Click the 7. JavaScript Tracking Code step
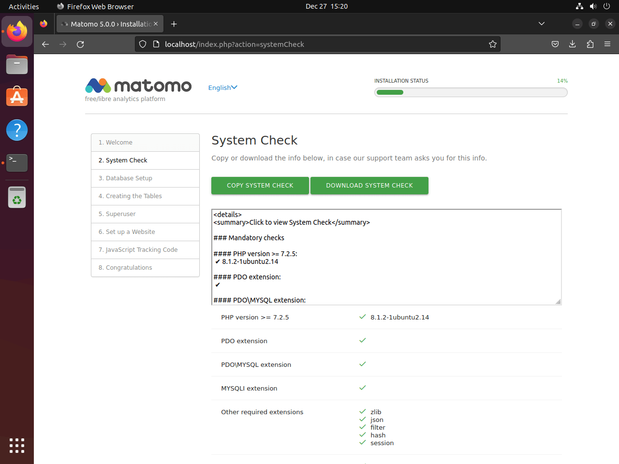 click(x=145, y=250)
